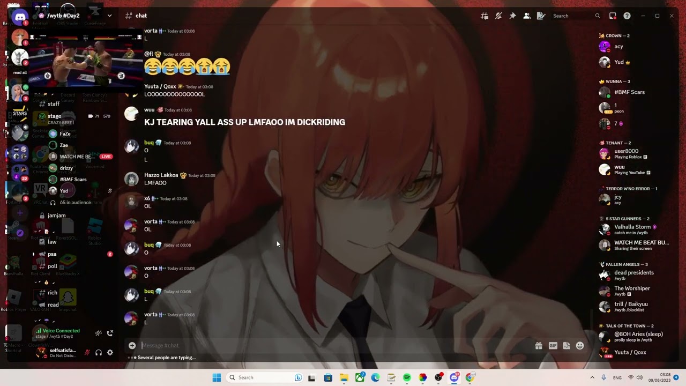Viewport: 686px width, 386px height.
Task: Open Windows Start menu
Action: pos(217,377)
